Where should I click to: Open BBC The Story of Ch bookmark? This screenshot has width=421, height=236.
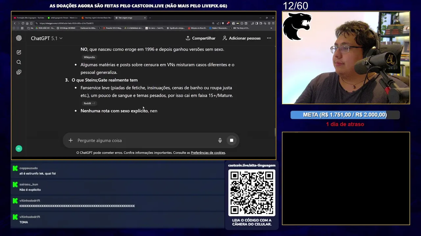[x=240, y=28]
